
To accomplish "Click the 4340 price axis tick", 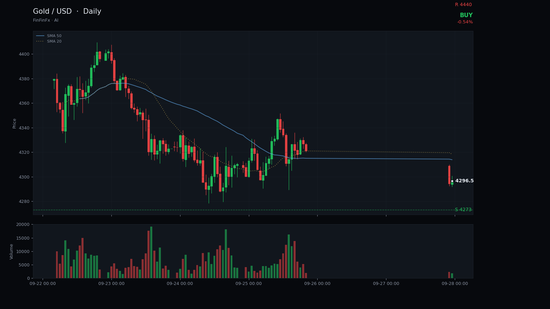I will [24, 128].
